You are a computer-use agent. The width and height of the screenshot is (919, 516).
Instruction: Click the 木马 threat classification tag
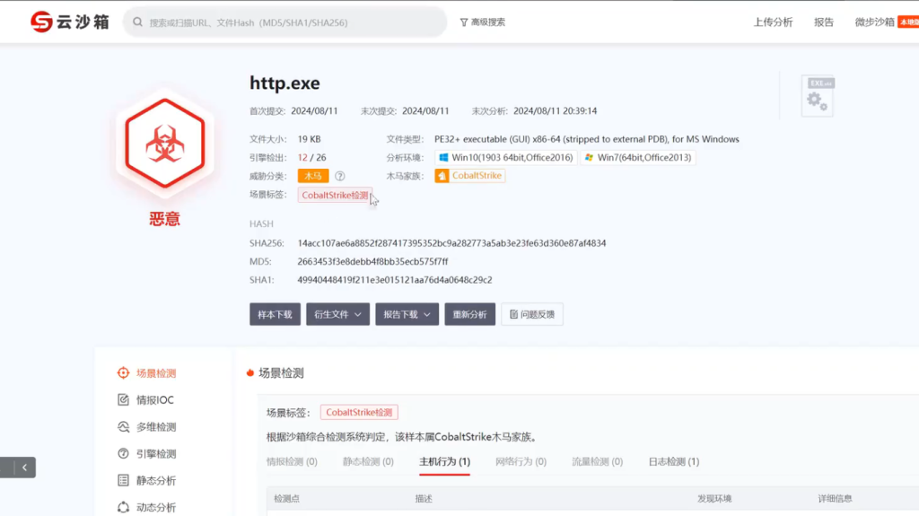pyautogui.click(x=313, y=176)
